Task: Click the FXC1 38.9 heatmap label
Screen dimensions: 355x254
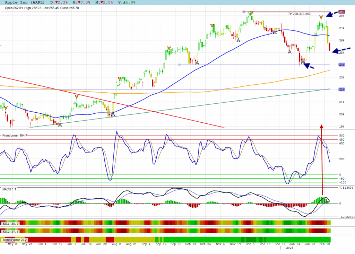Action: click(x=9, y=224)
